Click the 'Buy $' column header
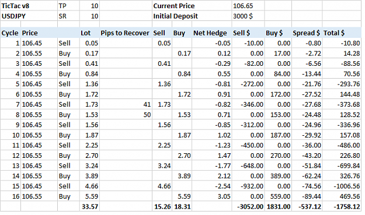 tap(278, 33)
